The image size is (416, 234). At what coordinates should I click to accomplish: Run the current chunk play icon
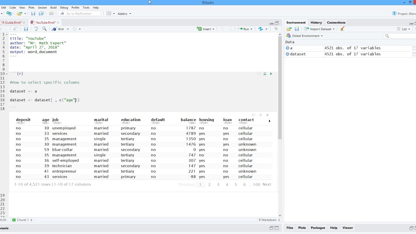pos(271,74)
